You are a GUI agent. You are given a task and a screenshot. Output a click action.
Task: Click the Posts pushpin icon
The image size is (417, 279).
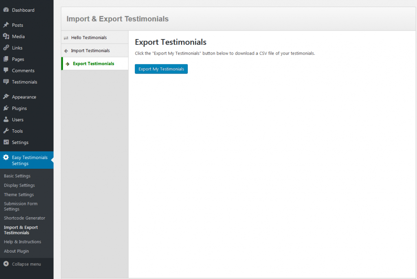pos(6,25)
